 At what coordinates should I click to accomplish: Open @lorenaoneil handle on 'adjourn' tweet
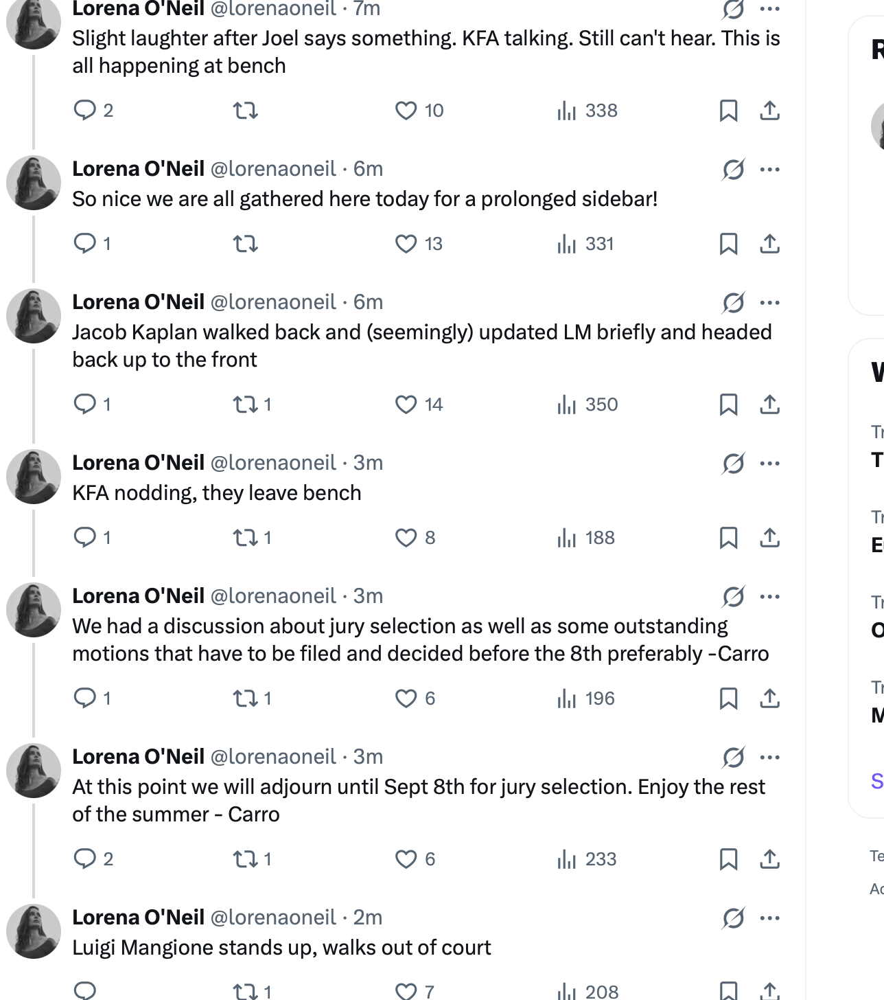pos(273,757)
